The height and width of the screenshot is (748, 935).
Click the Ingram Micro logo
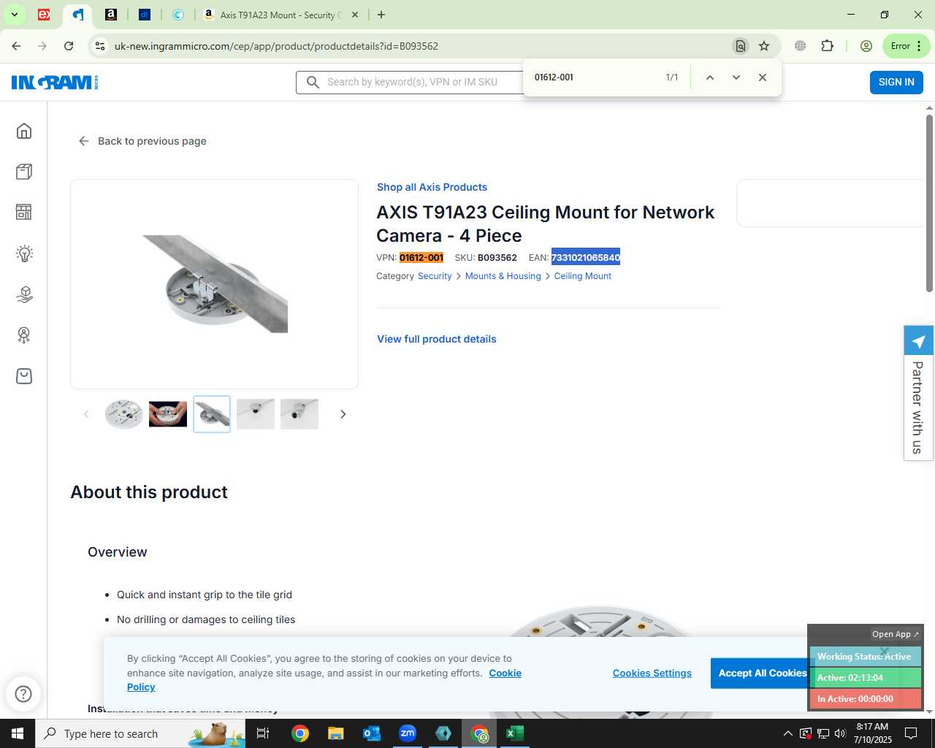coord(55,83)
